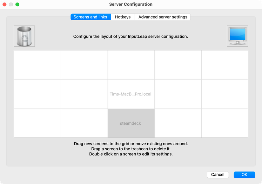This screenshot has height=184, width=262.
Task: Select the steamdeck screen cell
Action: (x=131, y=123)
